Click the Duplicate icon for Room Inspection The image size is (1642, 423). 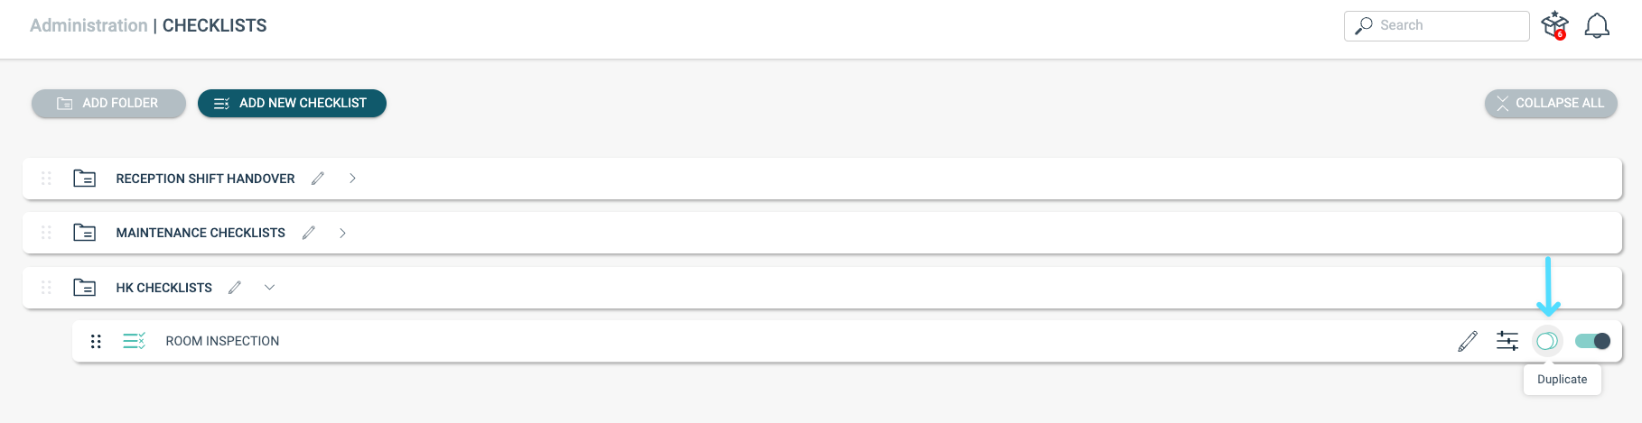(1546, 341)
